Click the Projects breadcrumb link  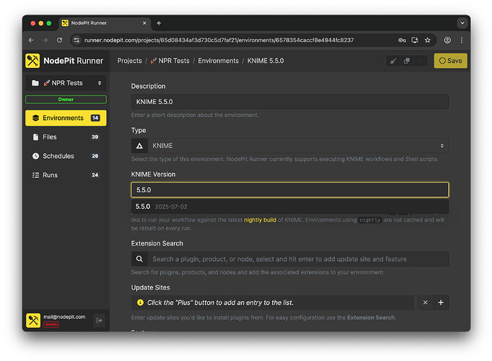130,61
